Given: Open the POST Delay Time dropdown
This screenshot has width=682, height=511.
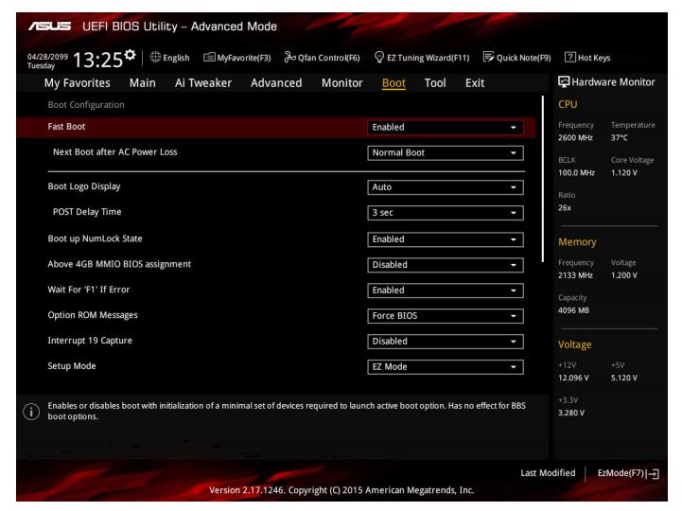Looking at the screenshot, I should 445,213.
